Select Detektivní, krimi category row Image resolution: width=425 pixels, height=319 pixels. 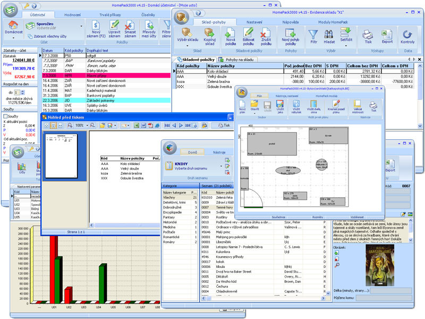coord(180,203)
